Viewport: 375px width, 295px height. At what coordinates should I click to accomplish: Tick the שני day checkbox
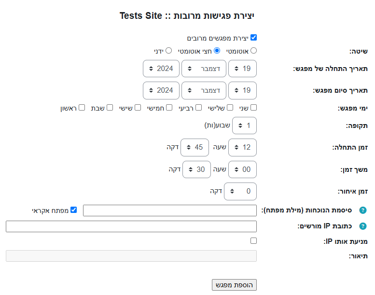(x=253, y=108)
